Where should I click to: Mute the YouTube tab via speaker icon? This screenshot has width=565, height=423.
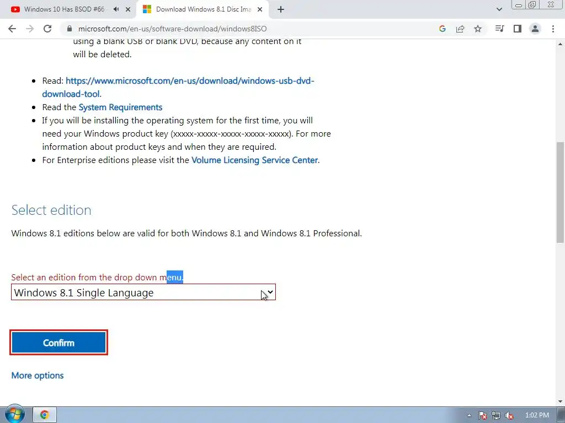116,9
